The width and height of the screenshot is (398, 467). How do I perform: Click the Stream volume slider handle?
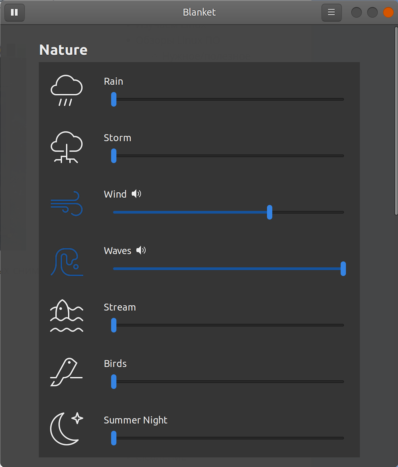click(114, 325)
